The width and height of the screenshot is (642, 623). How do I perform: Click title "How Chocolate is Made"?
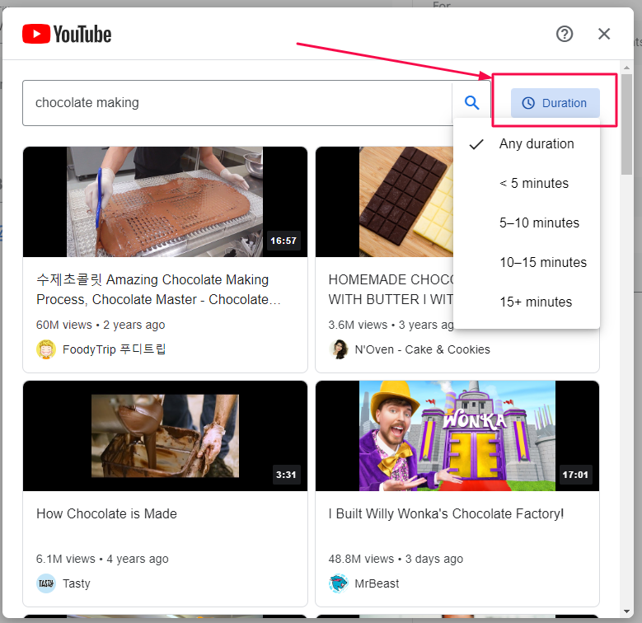106,513
